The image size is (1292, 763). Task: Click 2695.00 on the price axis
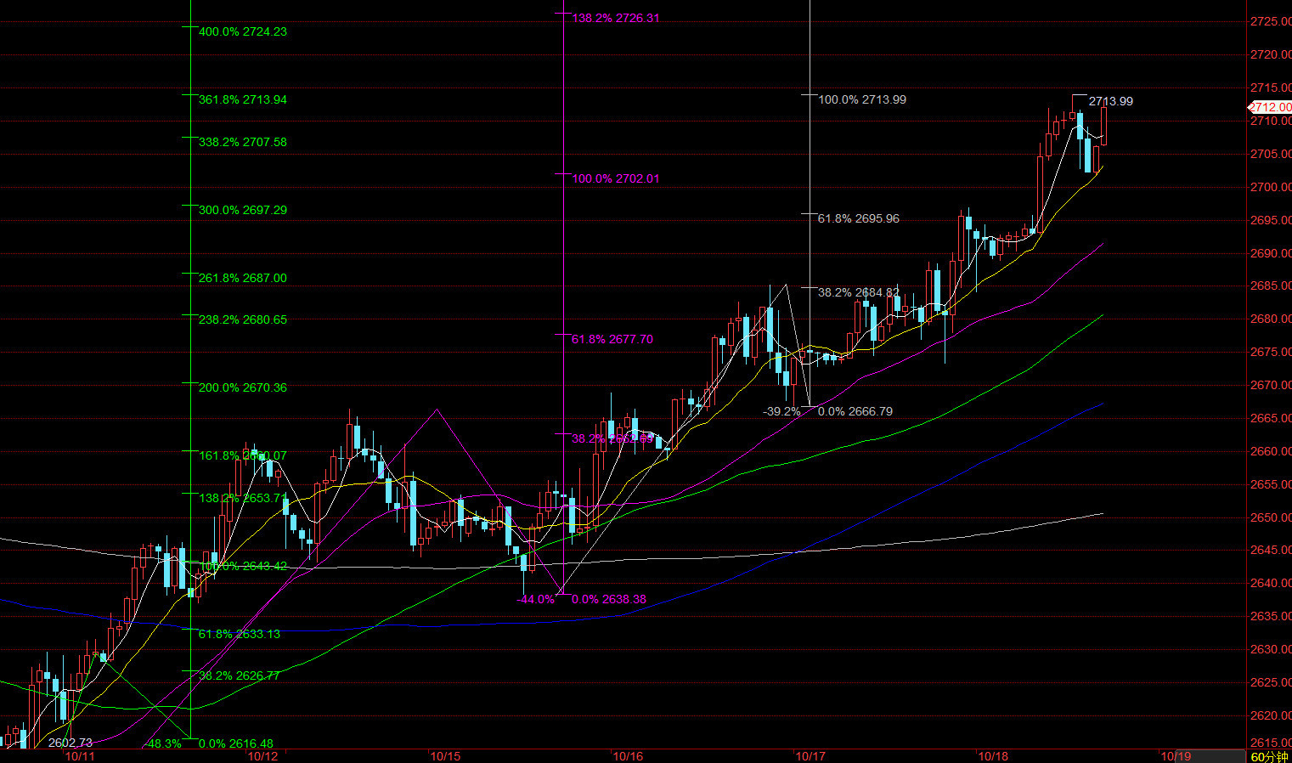[x=1271, y=220]
